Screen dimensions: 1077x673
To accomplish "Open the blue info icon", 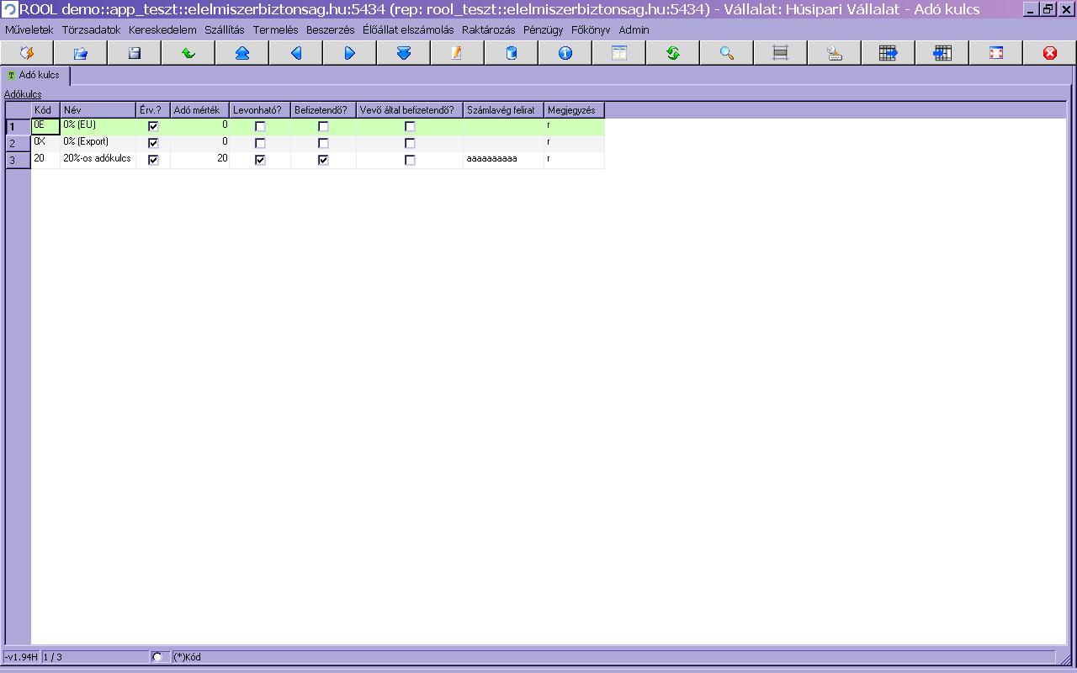I will [565, 53].
